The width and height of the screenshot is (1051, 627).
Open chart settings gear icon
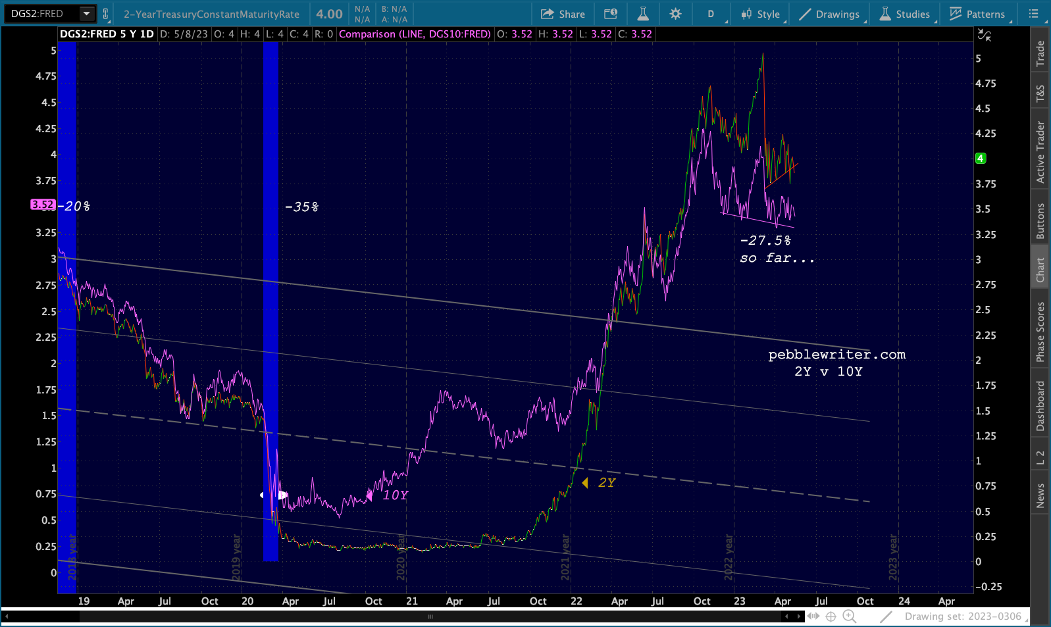[x=675, y=14]
